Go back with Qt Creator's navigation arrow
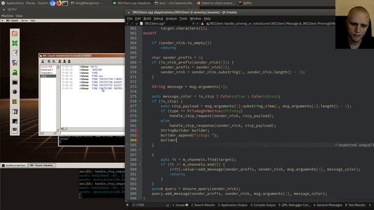 [x=127, y=23]
